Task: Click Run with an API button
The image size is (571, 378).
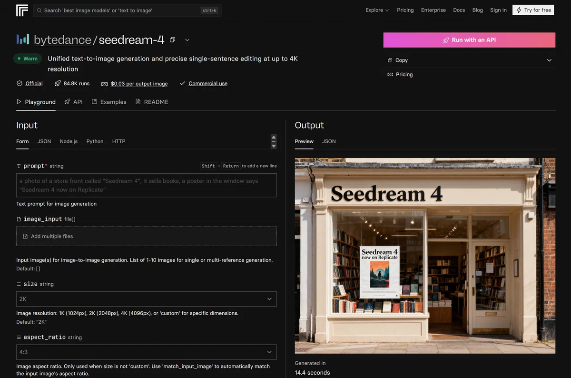Action: [x=469, y=40]
